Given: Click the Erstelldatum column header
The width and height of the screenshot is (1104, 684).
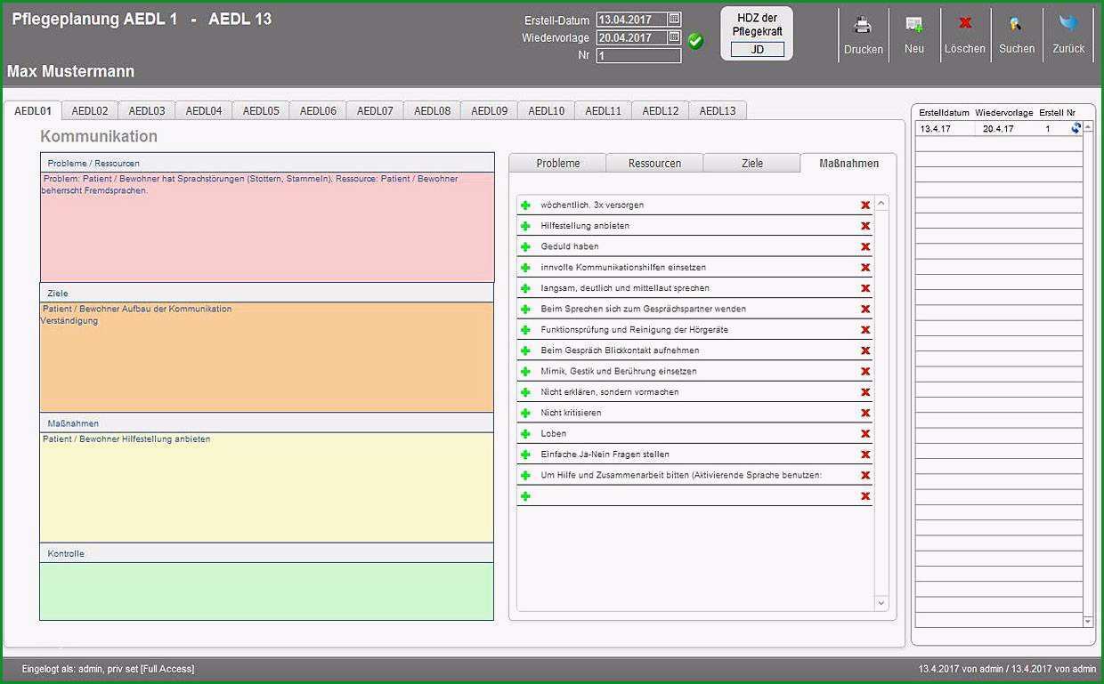Looking at the screenshot, I should pyautogui.click(x=944, y=113).
